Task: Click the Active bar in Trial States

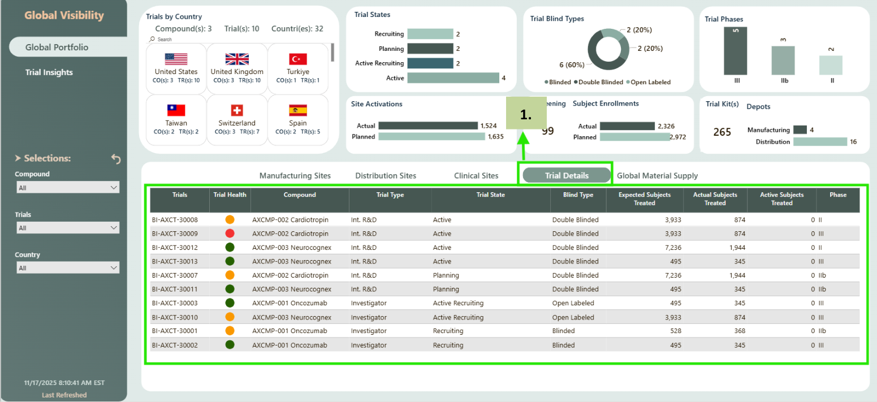Action: 452,78
